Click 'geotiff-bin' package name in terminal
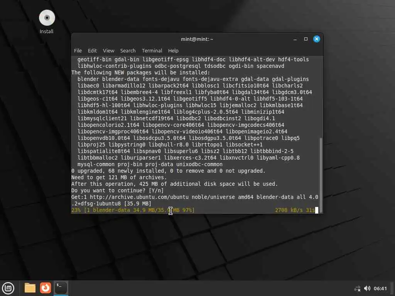 coord(95,60)
